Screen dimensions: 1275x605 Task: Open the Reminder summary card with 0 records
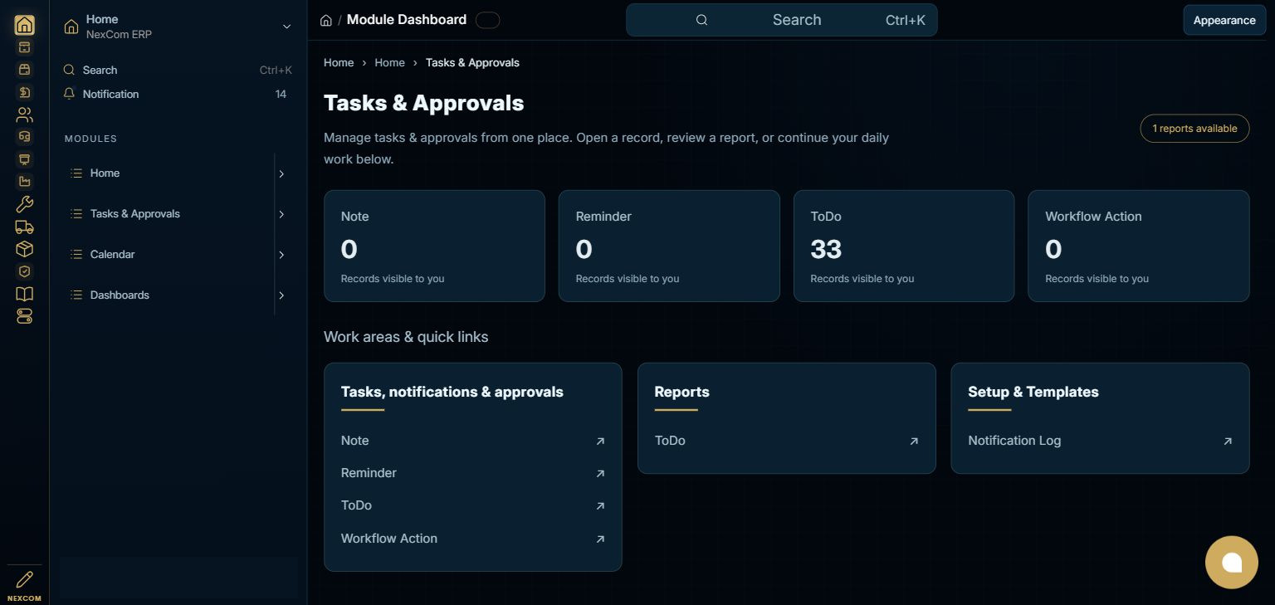669,246
